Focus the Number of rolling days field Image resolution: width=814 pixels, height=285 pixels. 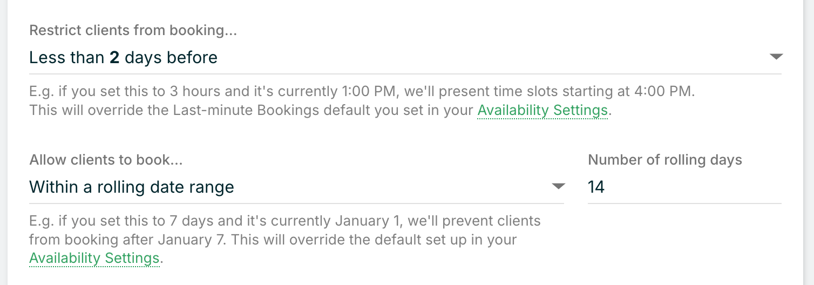click(x=684, y=187)
